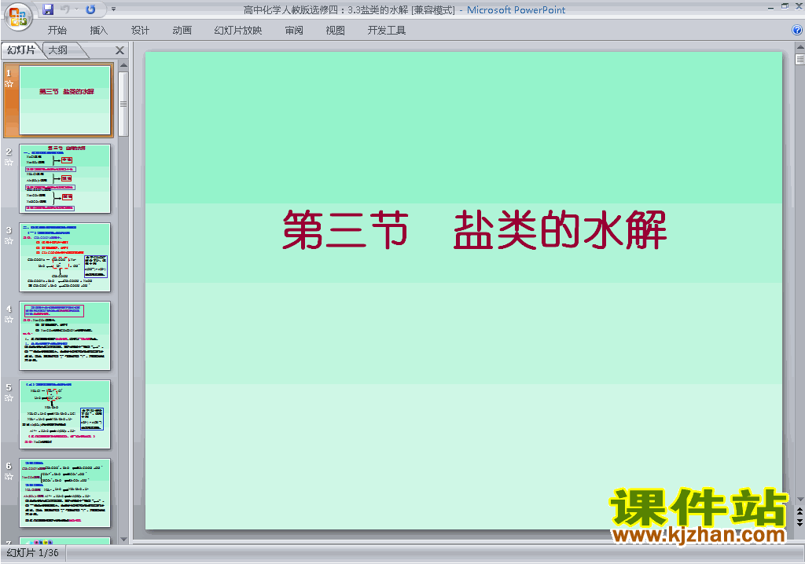
Task: Click animation star icon beside slide 4
Action: click(x=9, y=319)
